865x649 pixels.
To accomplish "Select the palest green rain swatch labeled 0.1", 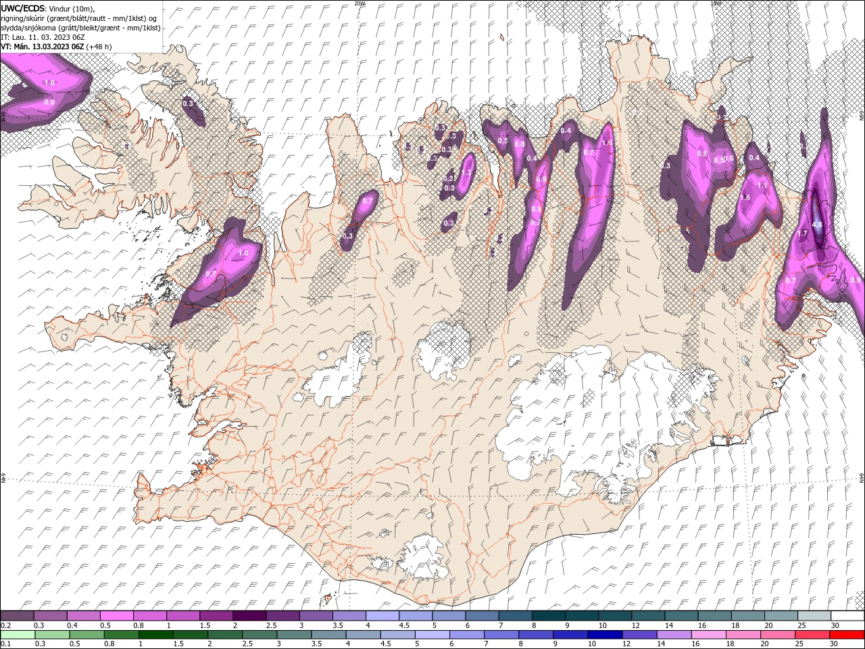I will point(18,635).
